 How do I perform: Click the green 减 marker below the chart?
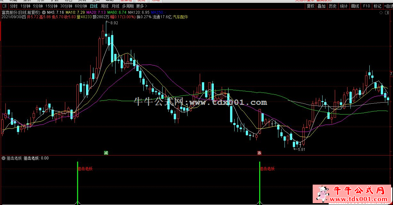point(106,153)
